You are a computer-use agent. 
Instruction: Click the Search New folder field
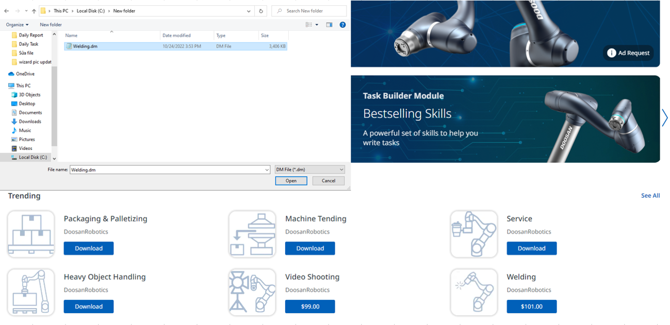coord(309,11)
